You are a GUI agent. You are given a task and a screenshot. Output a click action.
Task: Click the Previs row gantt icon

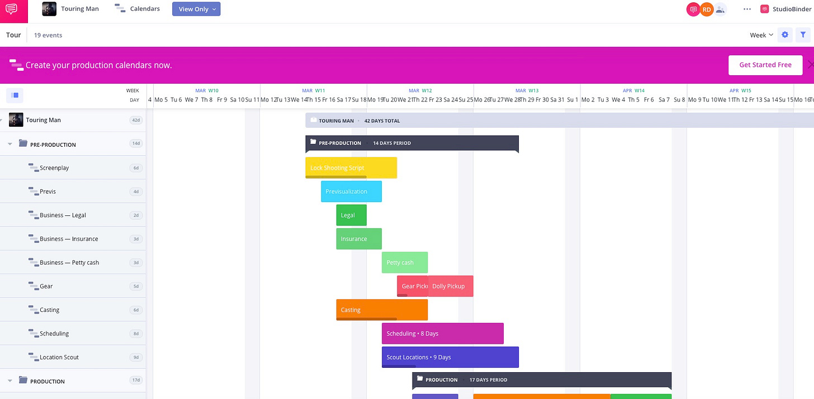pos(33,191)
